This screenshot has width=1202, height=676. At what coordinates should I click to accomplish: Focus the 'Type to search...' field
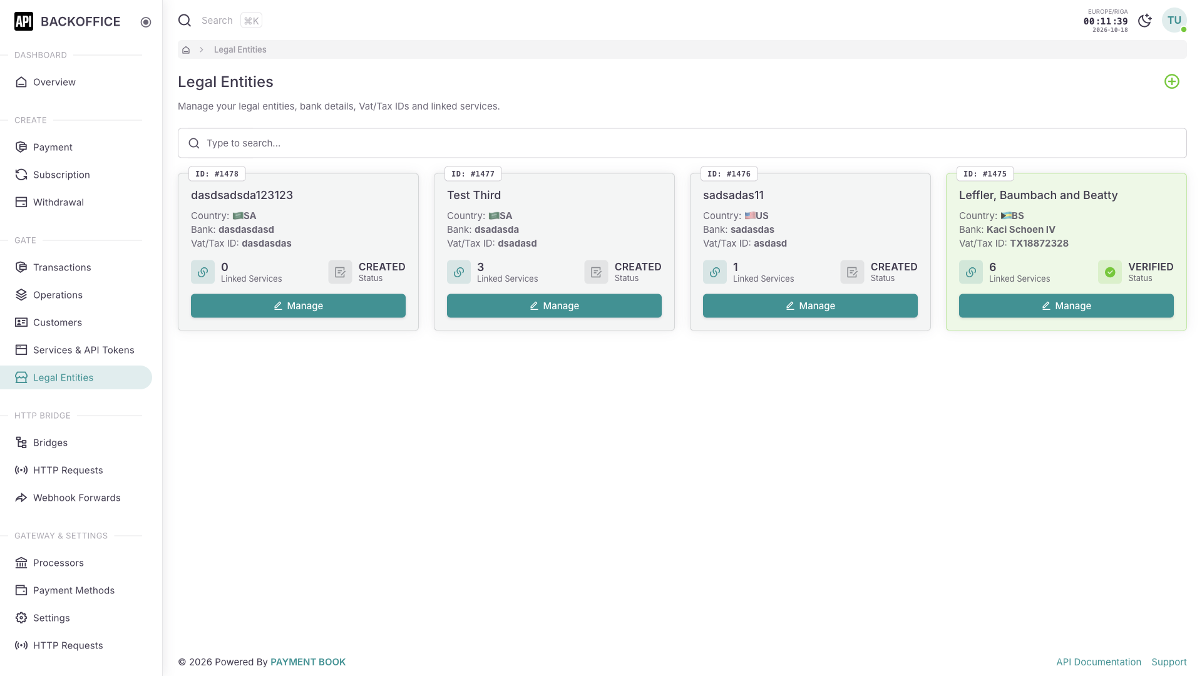coord(682,143)
